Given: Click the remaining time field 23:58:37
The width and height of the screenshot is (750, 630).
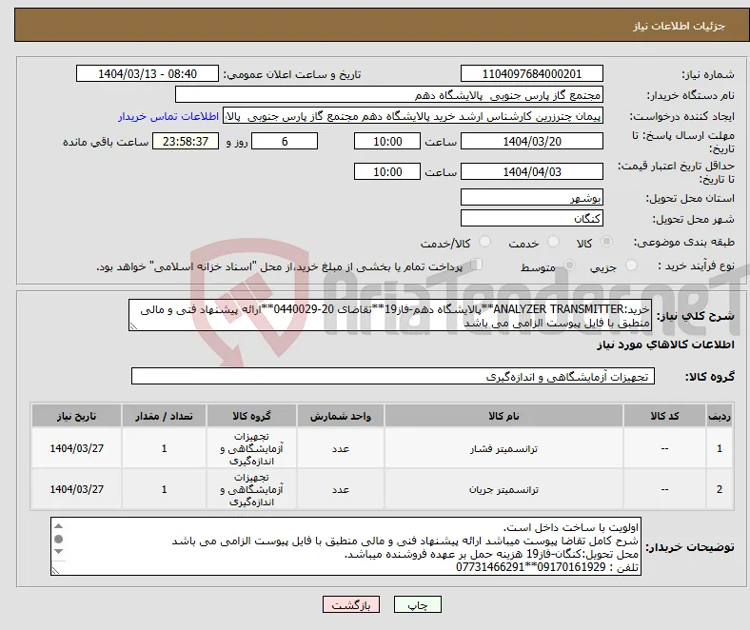Looking at the screenshot, I should (x=186, y=142).
